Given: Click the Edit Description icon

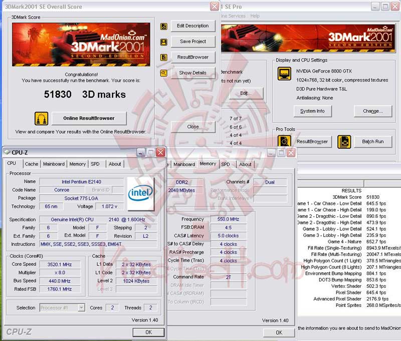Looking at the screenshot, I should (164, 27).
